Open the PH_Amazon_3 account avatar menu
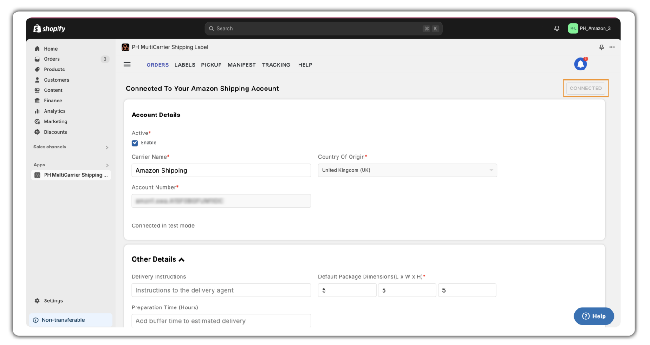 coord(573,28)
